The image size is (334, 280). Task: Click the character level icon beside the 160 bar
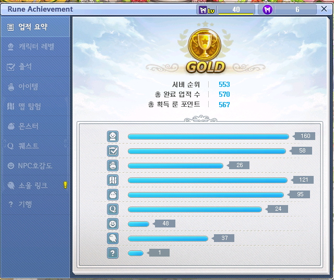click(x=113, y=136)
